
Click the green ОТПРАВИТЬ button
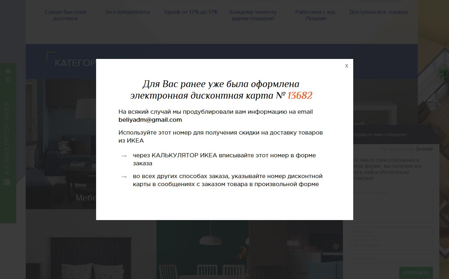coord(416,273)
